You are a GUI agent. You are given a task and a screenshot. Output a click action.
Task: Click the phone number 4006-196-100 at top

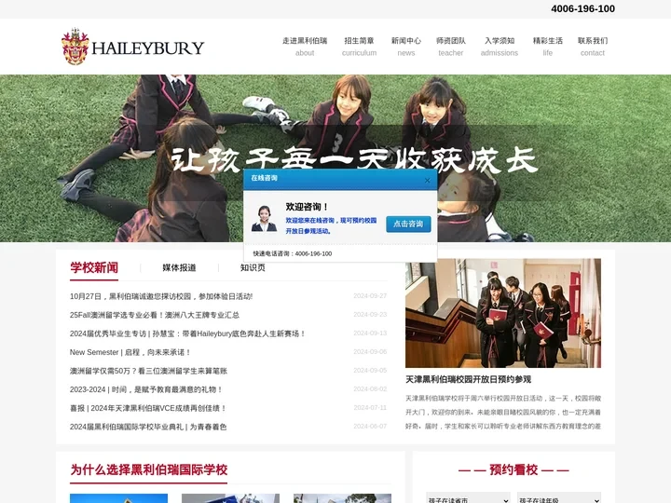(x=582, y=9)
